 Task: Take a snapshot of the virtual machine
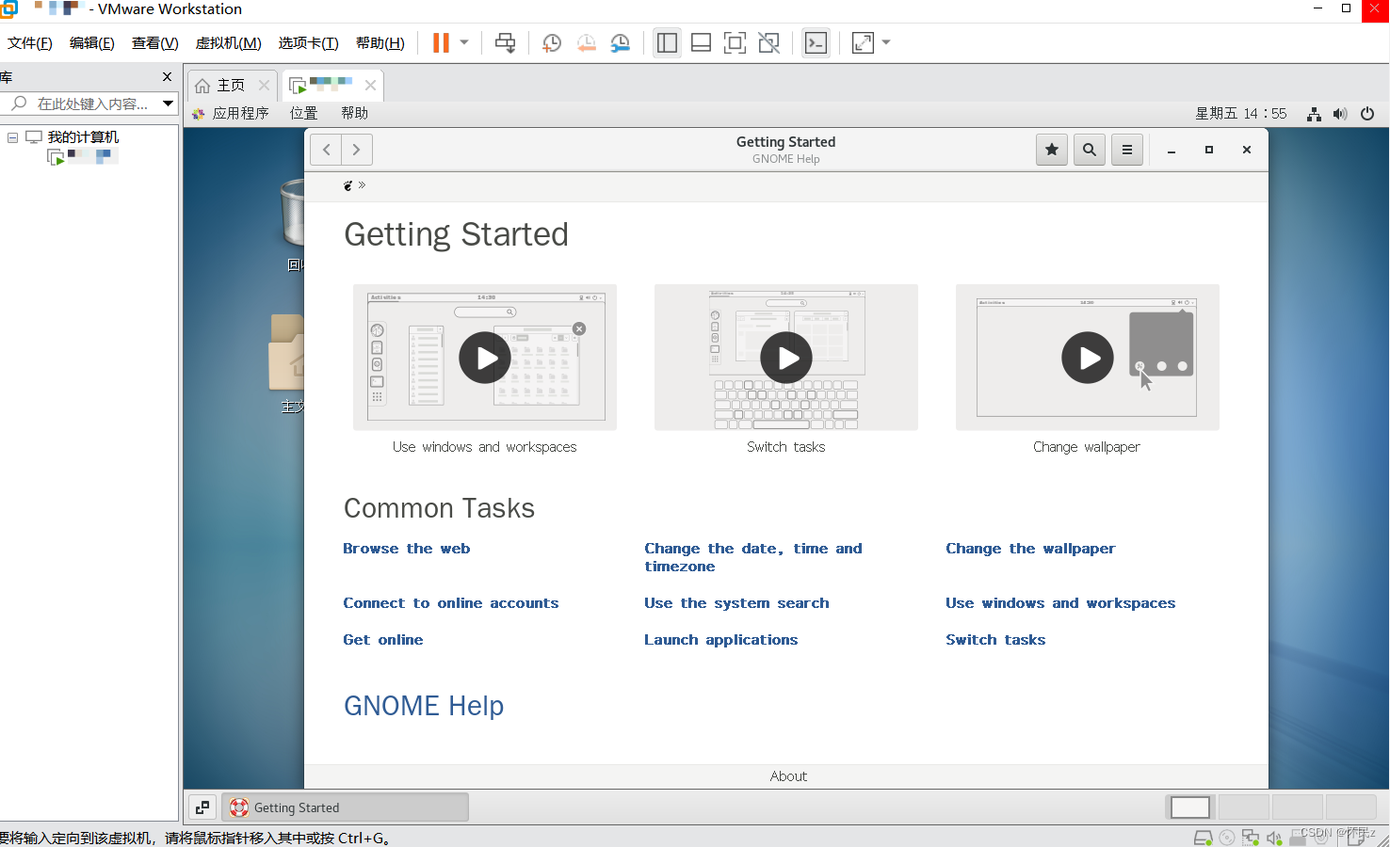[552, 42]
